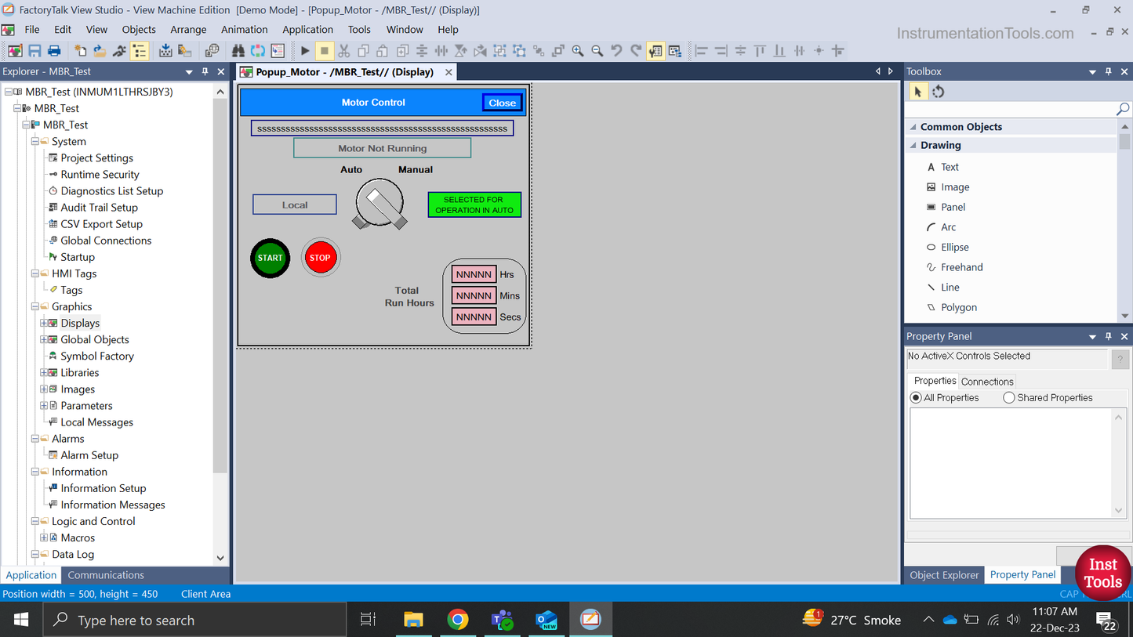Screen dimensions: 1133x637
Task: Open the Application menu
Action: [x=308, y=30]
